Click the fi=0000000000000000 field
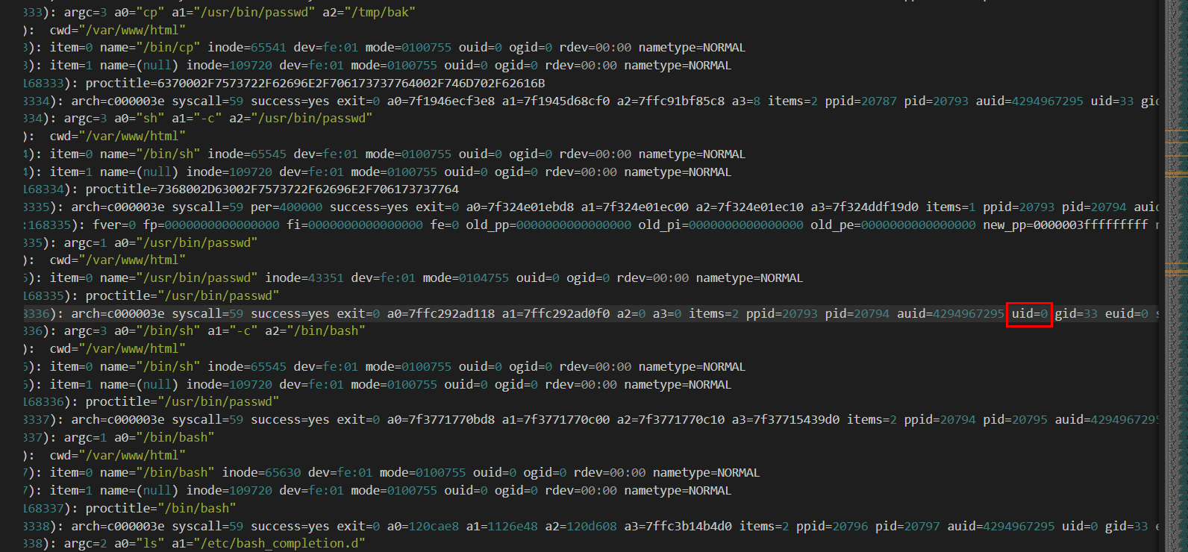 tap(354, 225)
